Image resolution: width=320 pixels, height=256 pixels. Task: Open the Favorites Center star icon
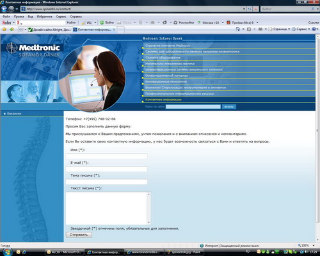pos(4,29)
